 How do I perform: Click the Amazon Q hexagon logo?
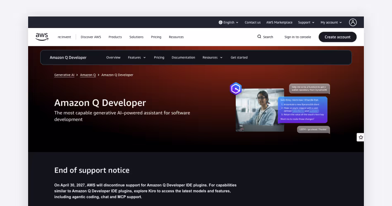pyautogui.click(x=236, y=89)
